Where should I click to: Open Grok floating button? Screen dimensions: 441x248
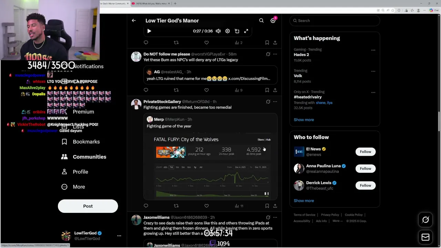[425, 220]
